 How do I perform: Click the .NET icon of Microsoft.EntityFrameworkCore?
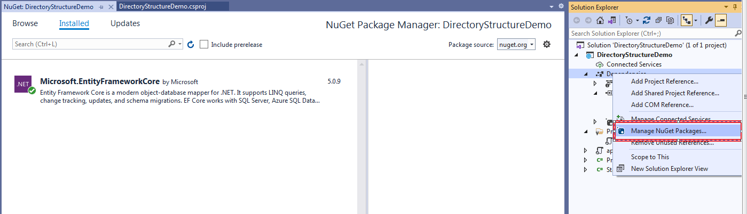(x=23, y=85)
